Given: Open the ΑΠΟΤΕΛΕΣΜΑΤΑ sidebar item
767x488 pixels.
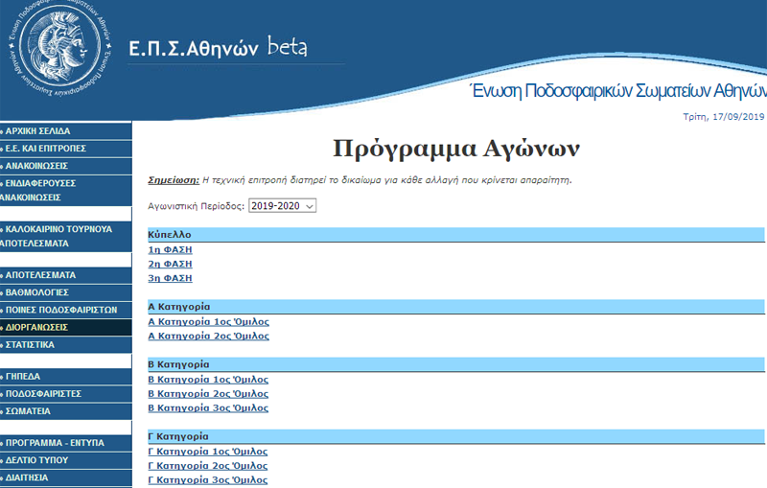Looking at the screenshot, I should 65,275.
